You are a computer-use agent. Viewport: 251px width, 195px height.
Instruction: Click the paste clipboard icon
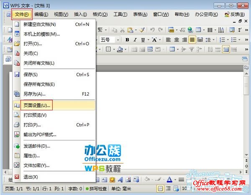pyautogui.click(x=130, y=30)
